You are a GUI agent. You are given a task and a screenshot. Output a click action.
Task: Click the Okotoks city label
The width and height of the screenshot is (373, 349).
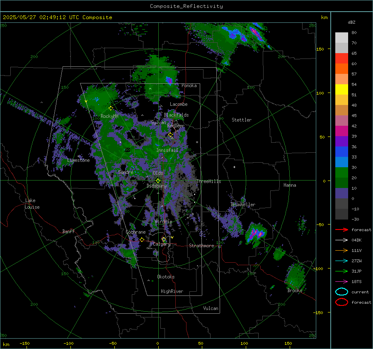coord(166,277)
